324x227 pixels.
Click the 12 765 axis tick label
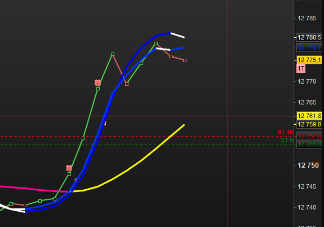click(307, 102)
